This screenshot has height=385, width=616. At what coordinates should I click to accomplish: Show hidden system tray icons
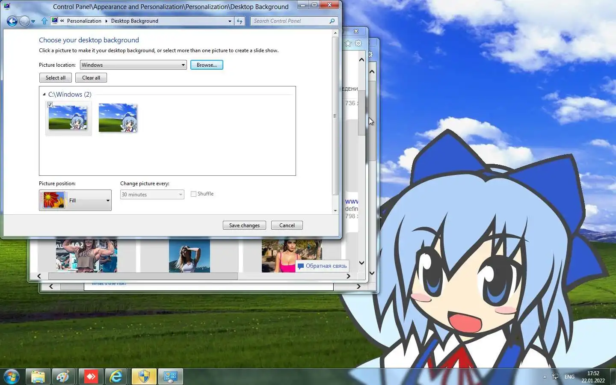point(545,377)
